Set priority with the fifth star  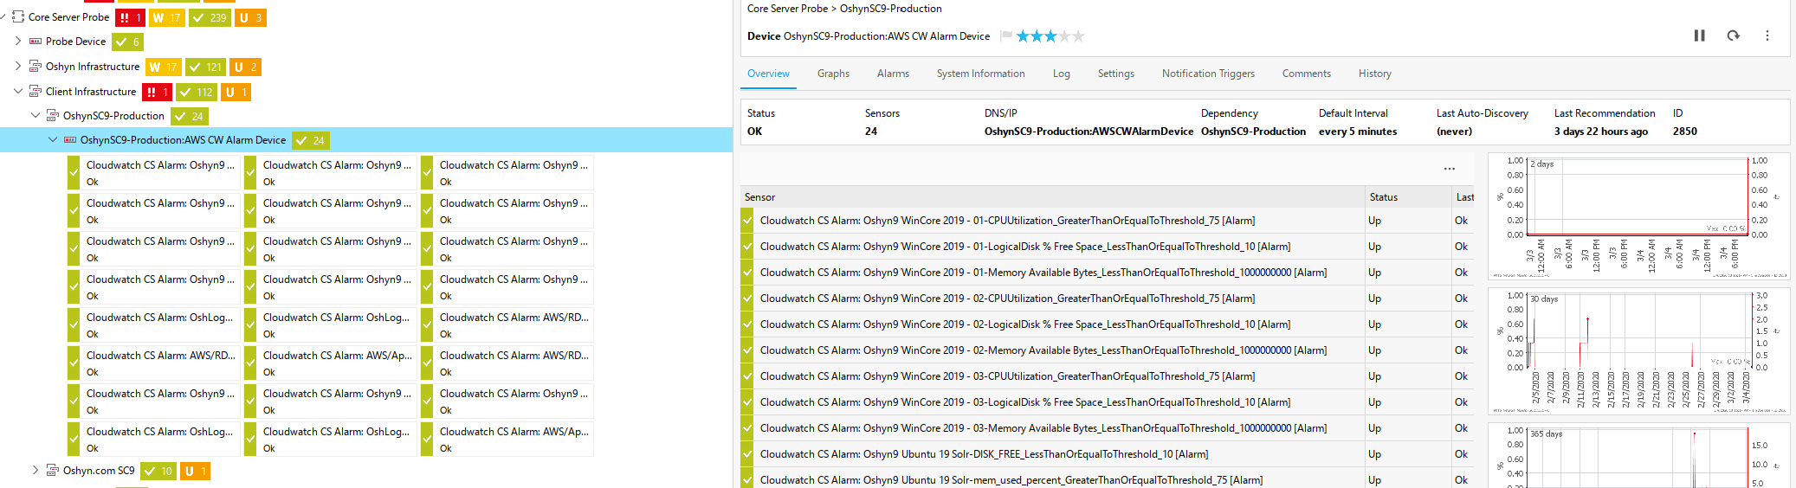[x=1078, y=35]
